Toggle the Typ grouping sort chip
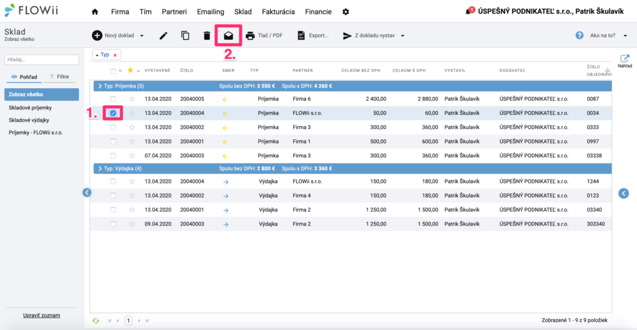The height and width of the screenshot is (330, 637). [103, 55]
